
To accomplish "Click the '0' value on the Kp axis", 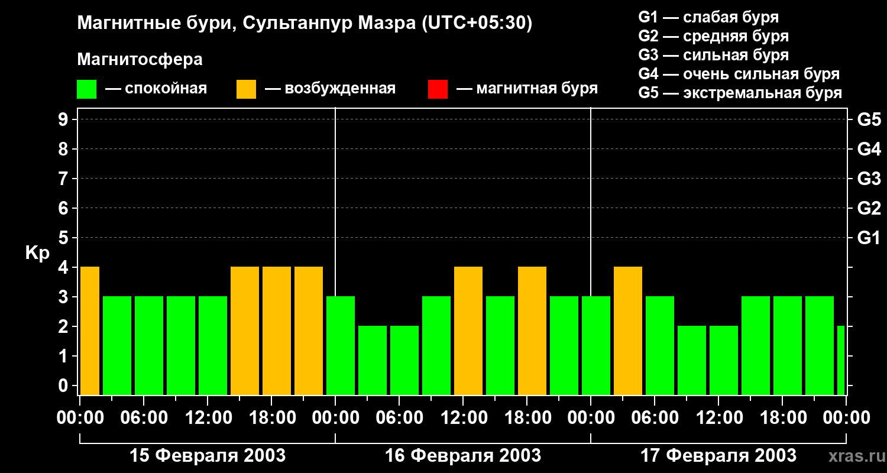I will click(64, 386).
